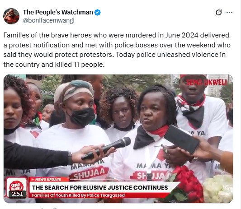
Task: Open the three-dot more options menu
Action: (230, 12)
